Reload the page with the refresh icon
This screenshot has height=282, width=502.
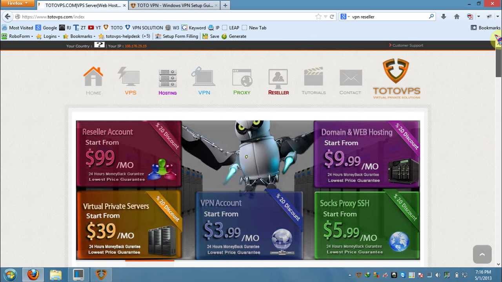point(332,16)
